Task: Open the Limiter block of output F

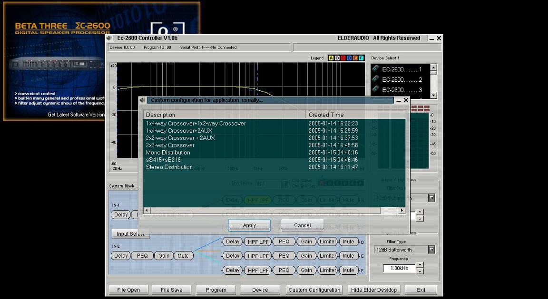Action: [x=328, y=270]
